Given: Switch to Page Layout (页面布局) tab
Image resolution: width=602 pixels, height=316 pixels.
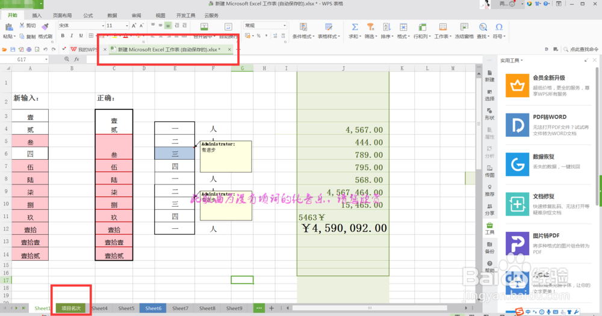Looking at the screenshot, I should (x=62, y=16).
